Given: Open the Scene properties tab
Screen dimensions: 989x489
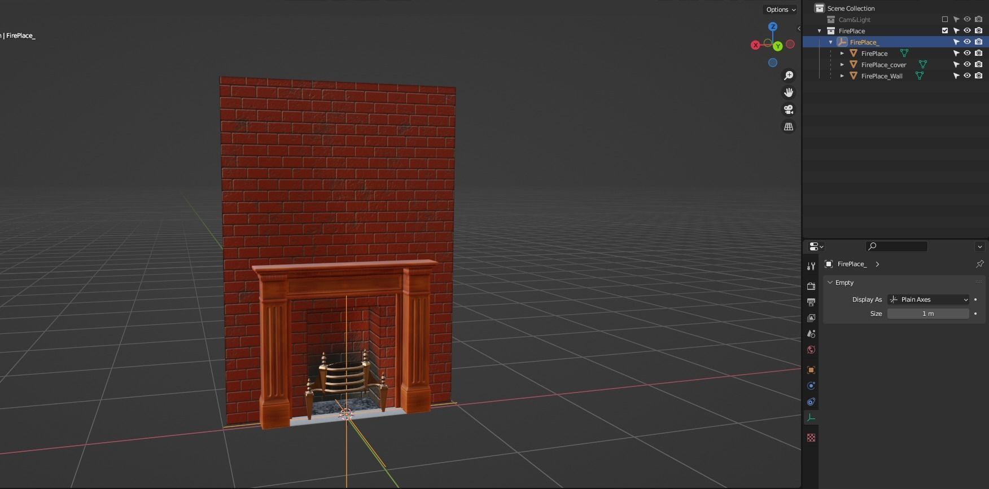Looking at the screenshot, I should pyautogui.click(x=811, y=334).
